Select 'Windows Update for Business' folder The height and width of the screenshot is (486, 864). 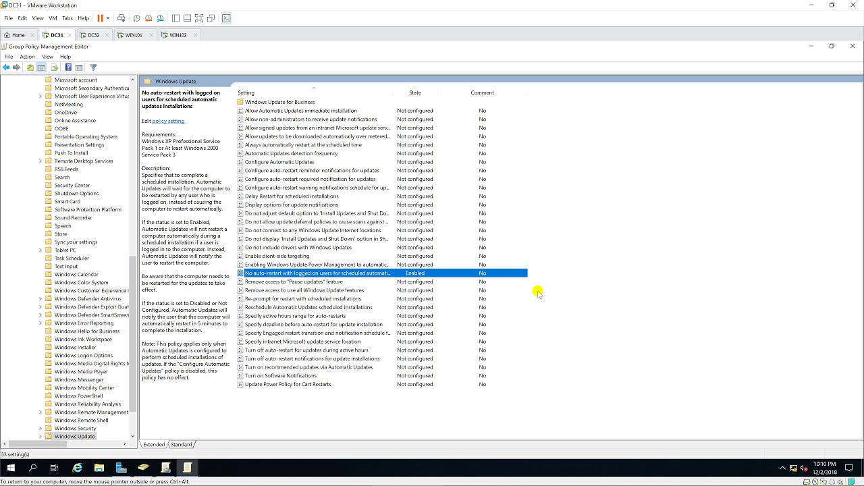pyautogui.click(x=279, y=102)
